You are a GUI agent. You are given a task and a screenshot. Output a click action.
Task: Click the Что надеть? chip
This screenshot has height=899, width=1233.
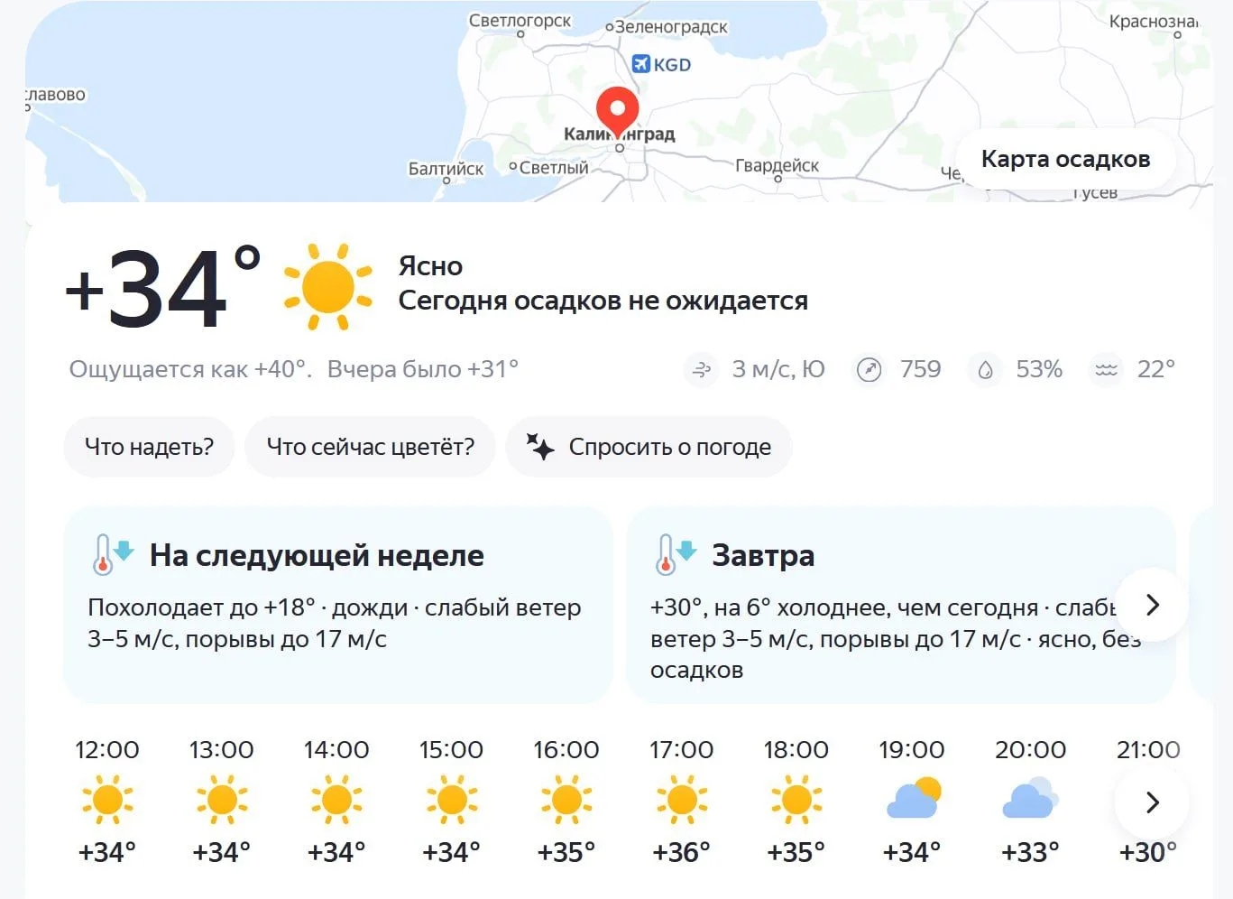[149, 447]
